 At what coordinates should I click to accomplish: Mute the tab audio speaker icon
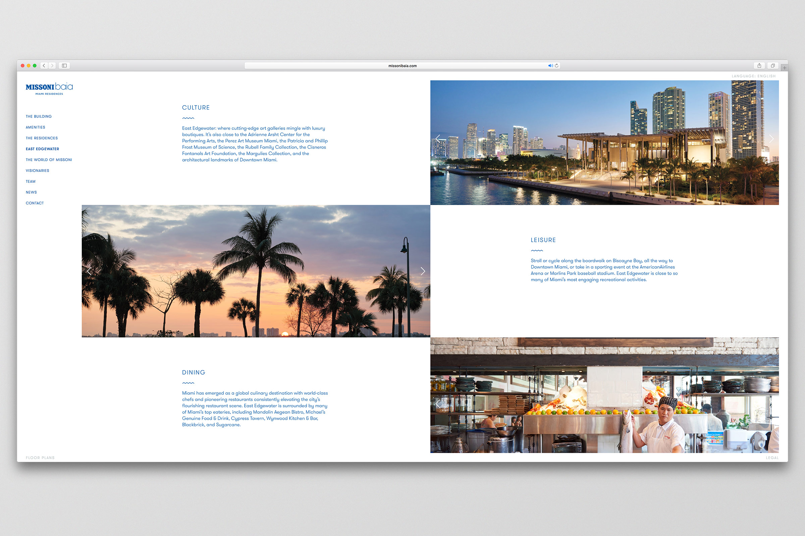[550, 66]
